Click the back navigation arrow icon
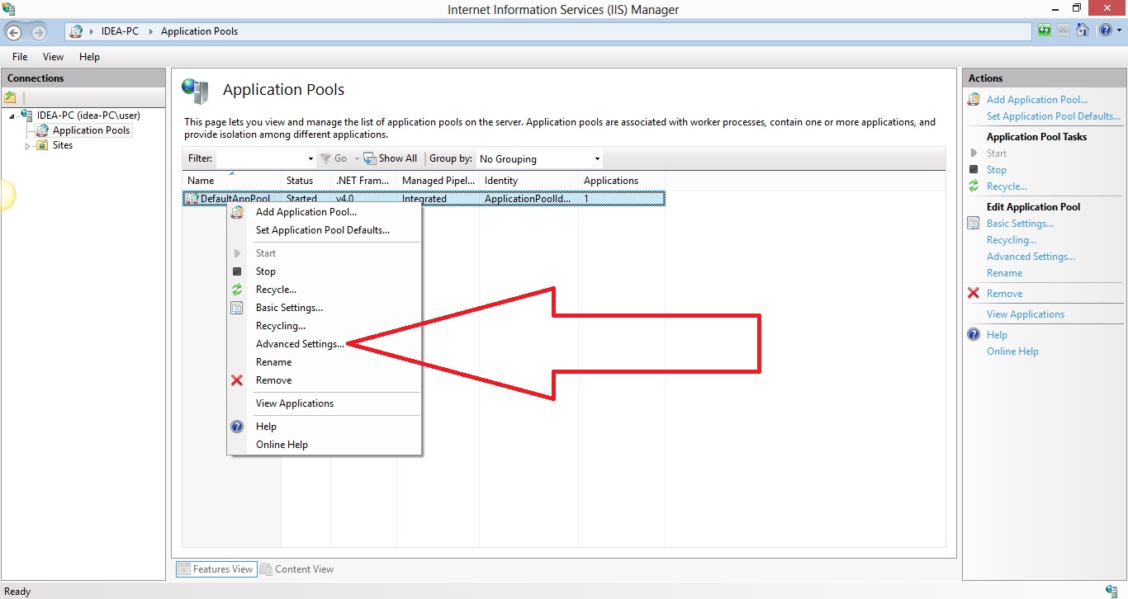The height and width of the screenshot is (599, 1128). (13, 31)
